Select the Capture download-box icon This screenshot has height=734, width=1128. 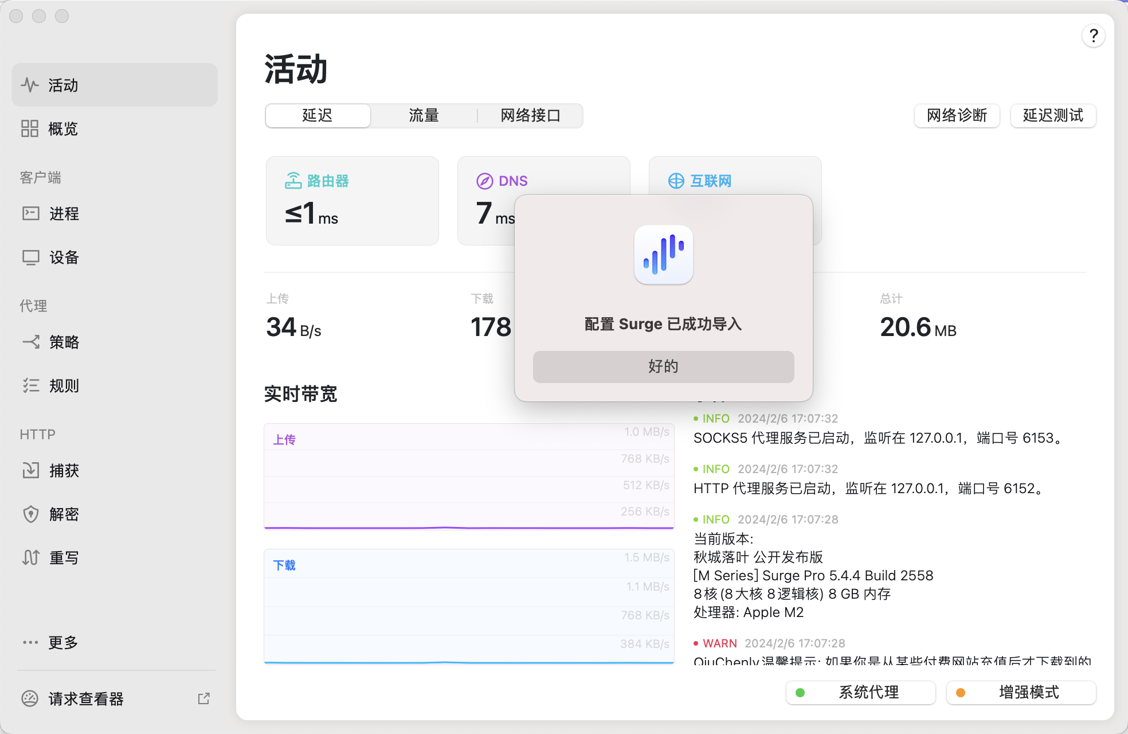click(x=31, y=471)
